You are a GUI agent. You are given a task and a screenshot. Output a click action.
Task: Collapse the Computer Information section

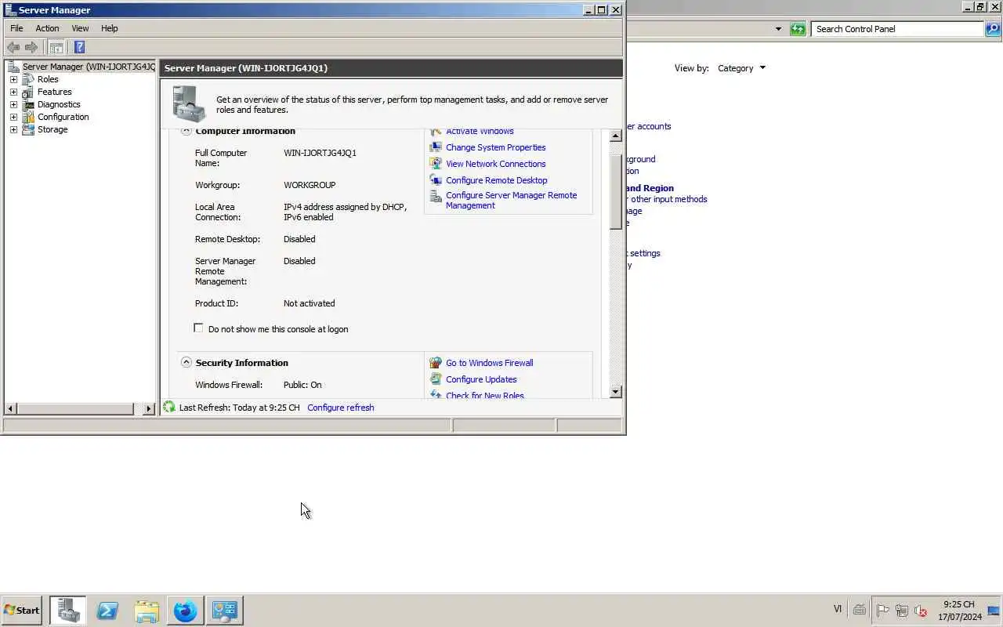[186, 131]
